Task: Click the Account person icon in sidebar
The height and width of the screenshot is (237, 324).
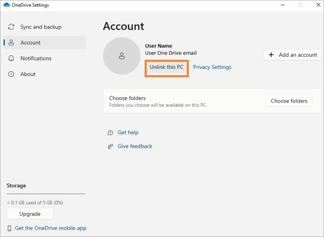Action: click(x=11, y=43)
